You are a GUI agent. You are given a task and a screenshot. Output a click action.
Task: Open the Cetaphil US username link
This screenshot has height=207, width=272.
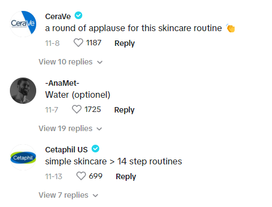pyautogui.click(x=66, y=150)
